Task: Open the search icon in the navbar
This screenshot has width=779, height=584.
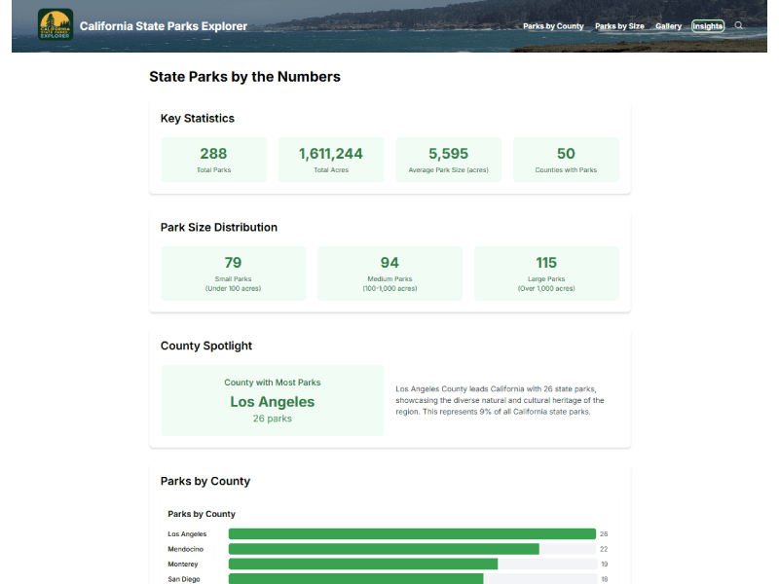Action: pyautogui.click(x=739, y=26)
